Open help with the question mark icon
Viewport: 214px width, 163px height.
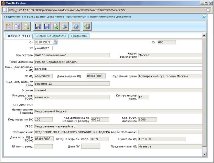point(76,26)
